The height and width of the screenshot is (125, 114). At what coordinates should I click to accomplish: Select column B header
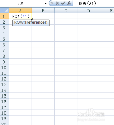(43, 11)
